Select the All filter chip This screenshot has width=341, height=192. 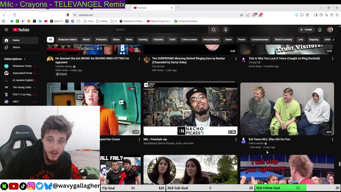pos(50,39)
